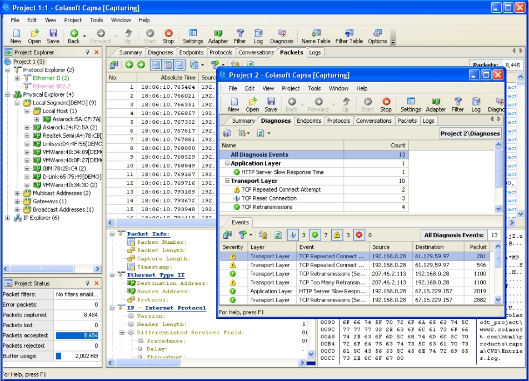Open the dropdown arrow beside Back button
Viewport: 529px width, 381px height.
tap(84, 36)
